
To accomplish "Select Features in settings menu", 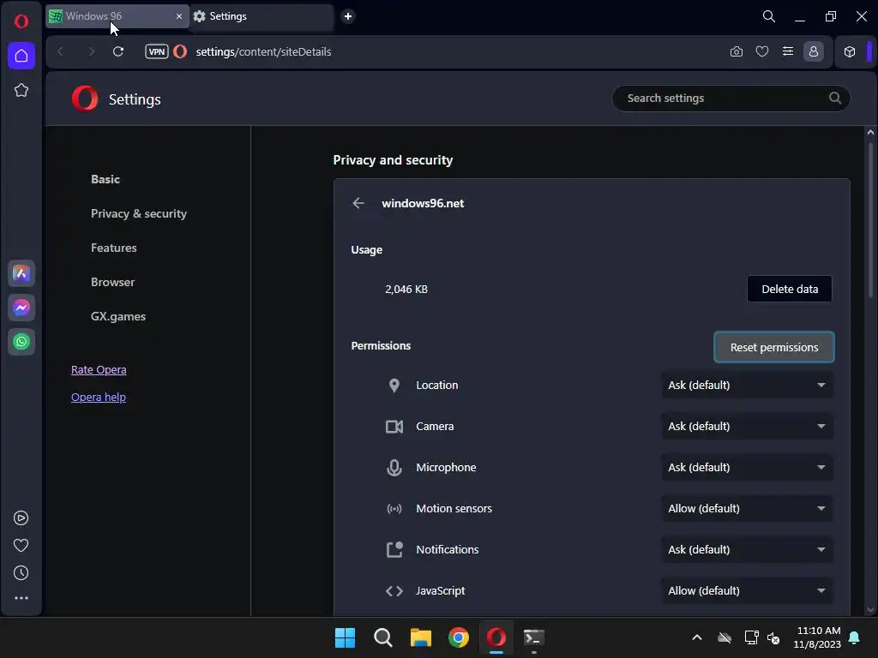I will click(114, 248).
